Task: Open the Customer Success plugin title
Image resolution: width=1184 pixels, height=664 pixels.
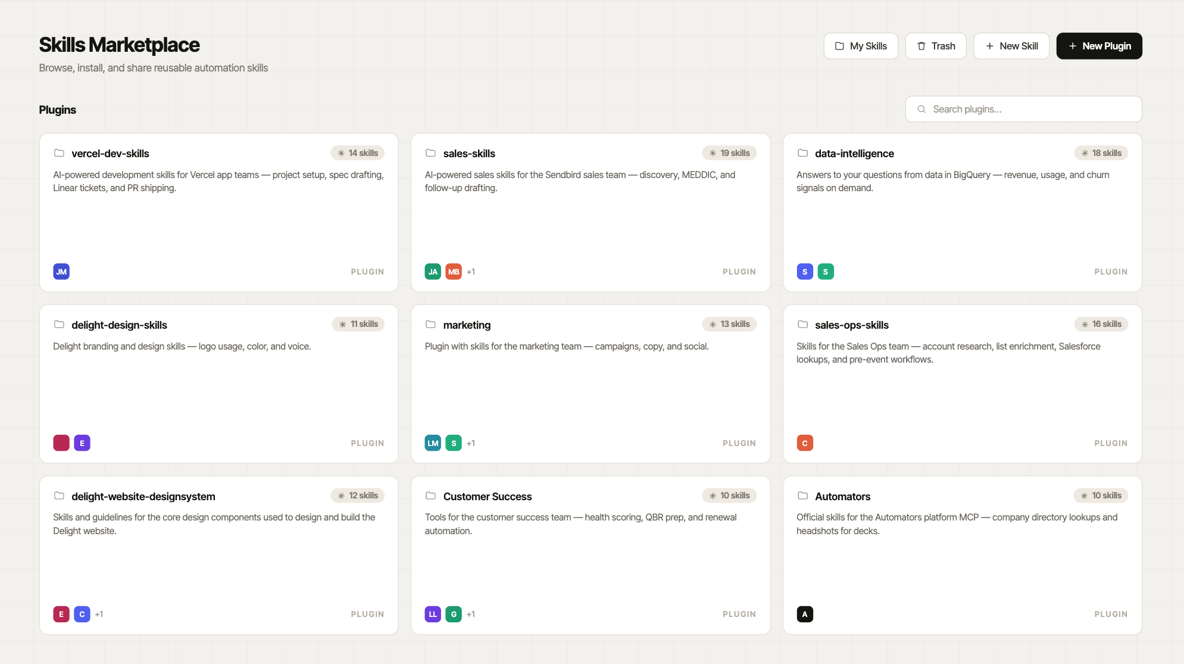Action: (488, 497)
